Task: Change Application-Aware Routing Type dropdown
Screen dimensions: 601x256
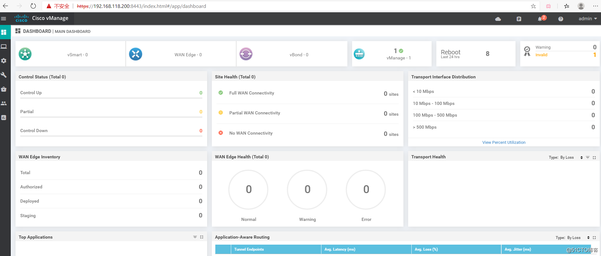Action: click(x=579, y=238)
